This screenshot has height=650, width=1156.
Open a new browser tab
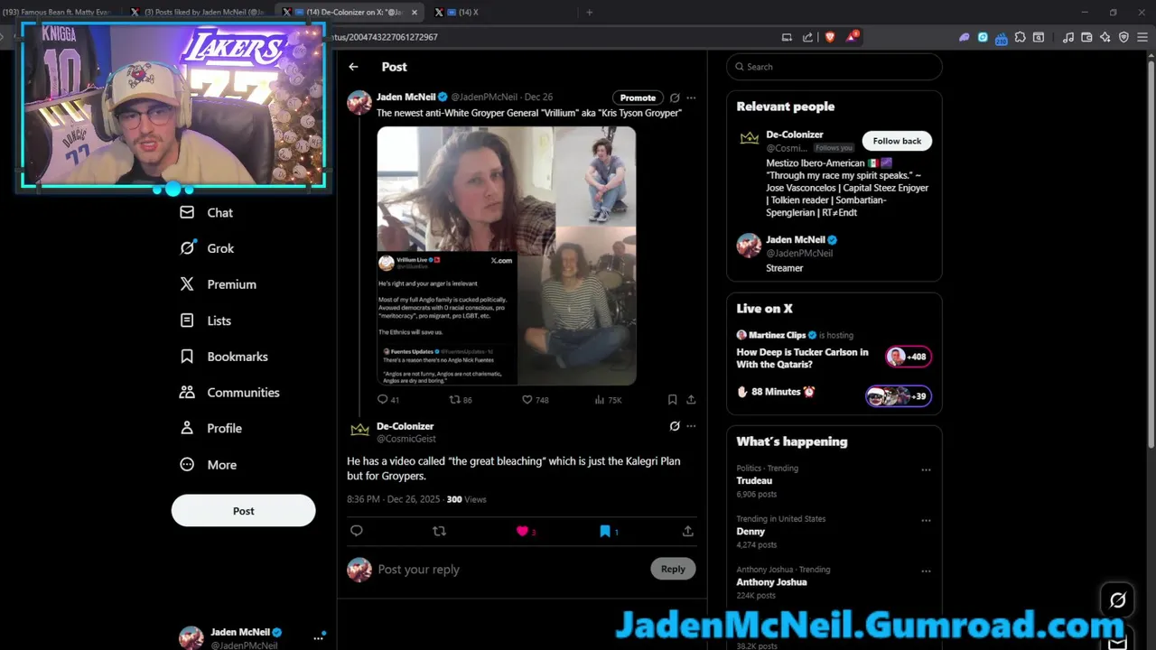pyautogui.click(x=589, y=12)
